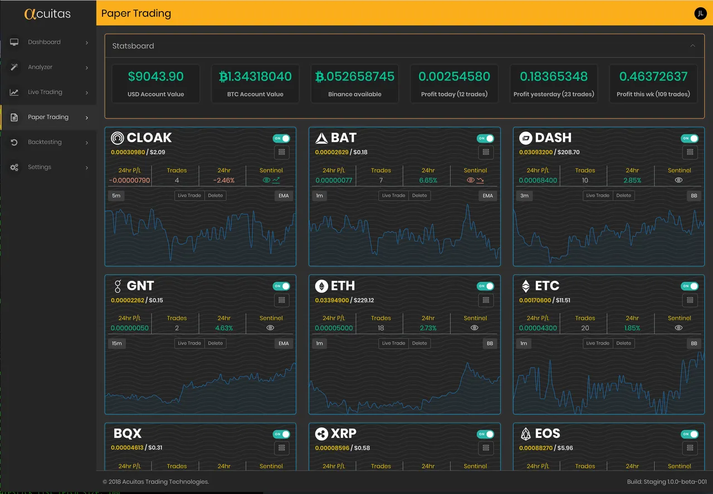The width and height of the screenshot is (713, 494).
Task: Toggle the EOS ON switch
Action: [690, 434]
